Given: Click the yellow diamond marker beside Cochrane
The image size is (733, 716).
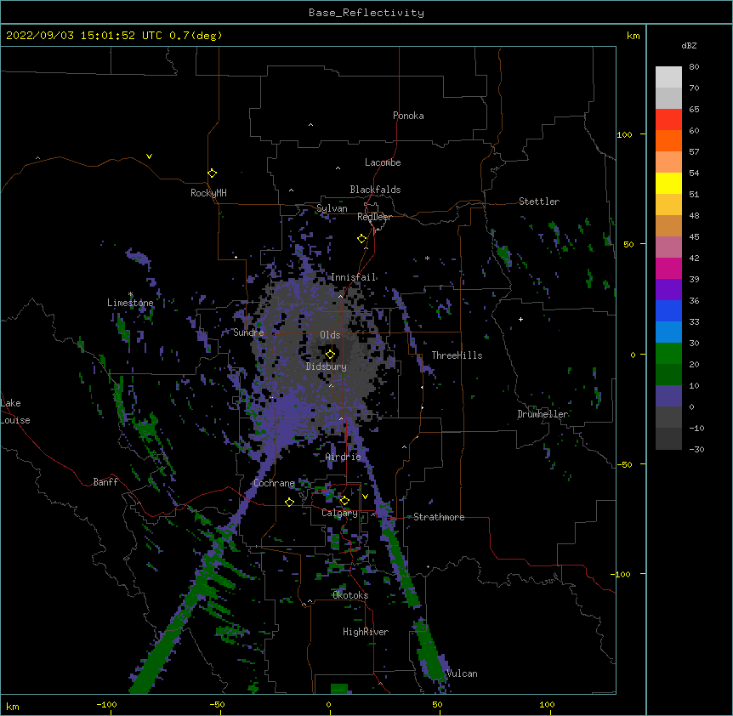Looking at the screenshot, I should [289, 502].
